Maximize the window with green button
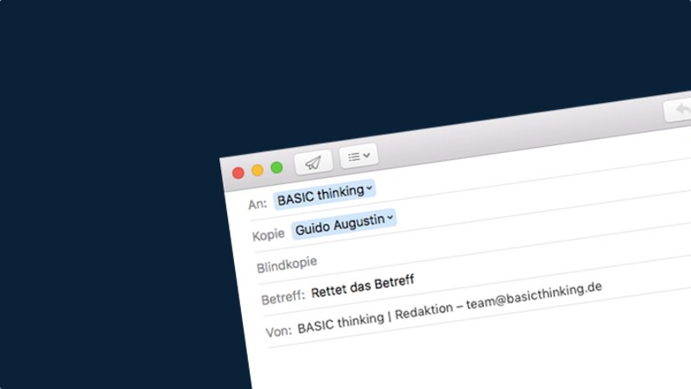691x389 pixels. 276,167
